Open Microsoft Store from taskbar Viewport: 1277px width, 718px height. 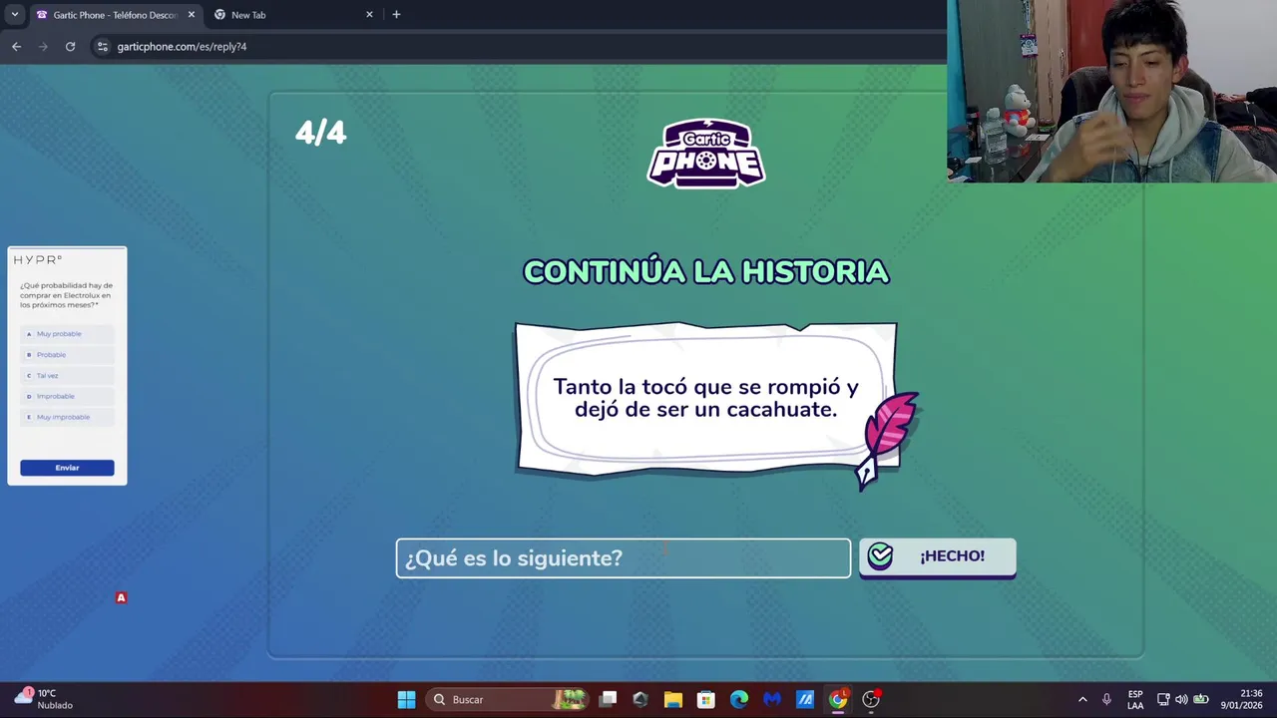point(706,699)
